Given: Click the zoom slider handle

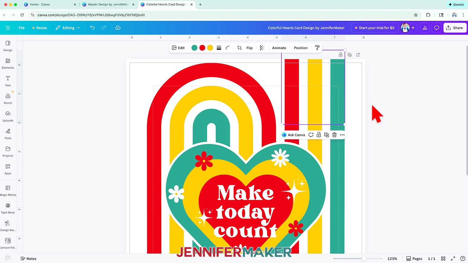Looking at the screenshot, I should coord(364,258).
